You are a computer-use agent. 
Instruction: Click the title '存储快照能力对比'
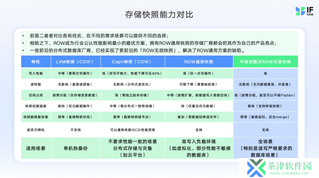tap(159, 15)
